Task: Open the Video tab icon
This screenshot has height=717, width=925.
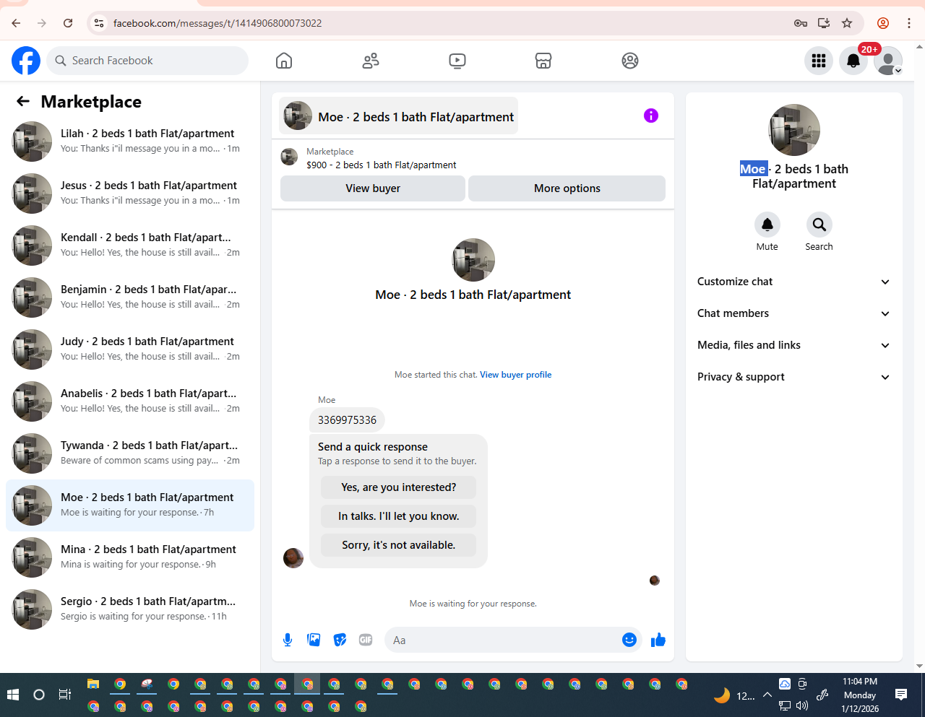Action: 457,61
